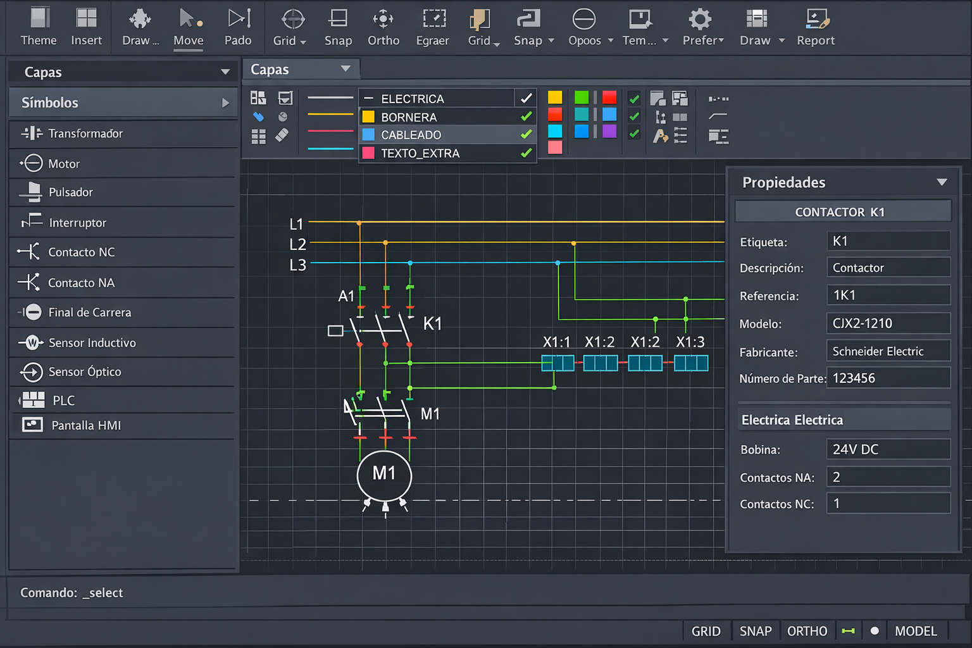Toggle CABLEADO layer visibility checkmark

(526, 134)
